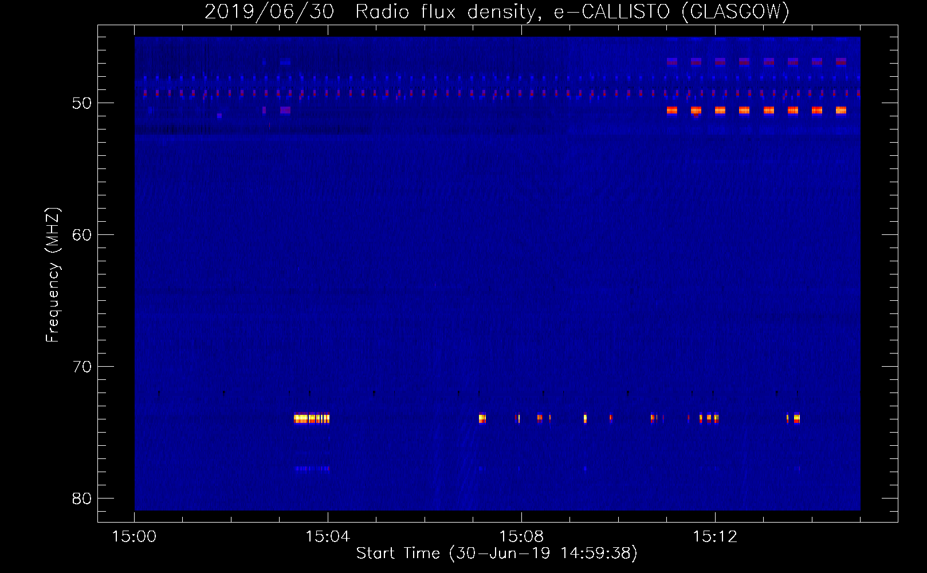
Task: Click the 15:04 time tick label
Action: click(x=328, y=536)
